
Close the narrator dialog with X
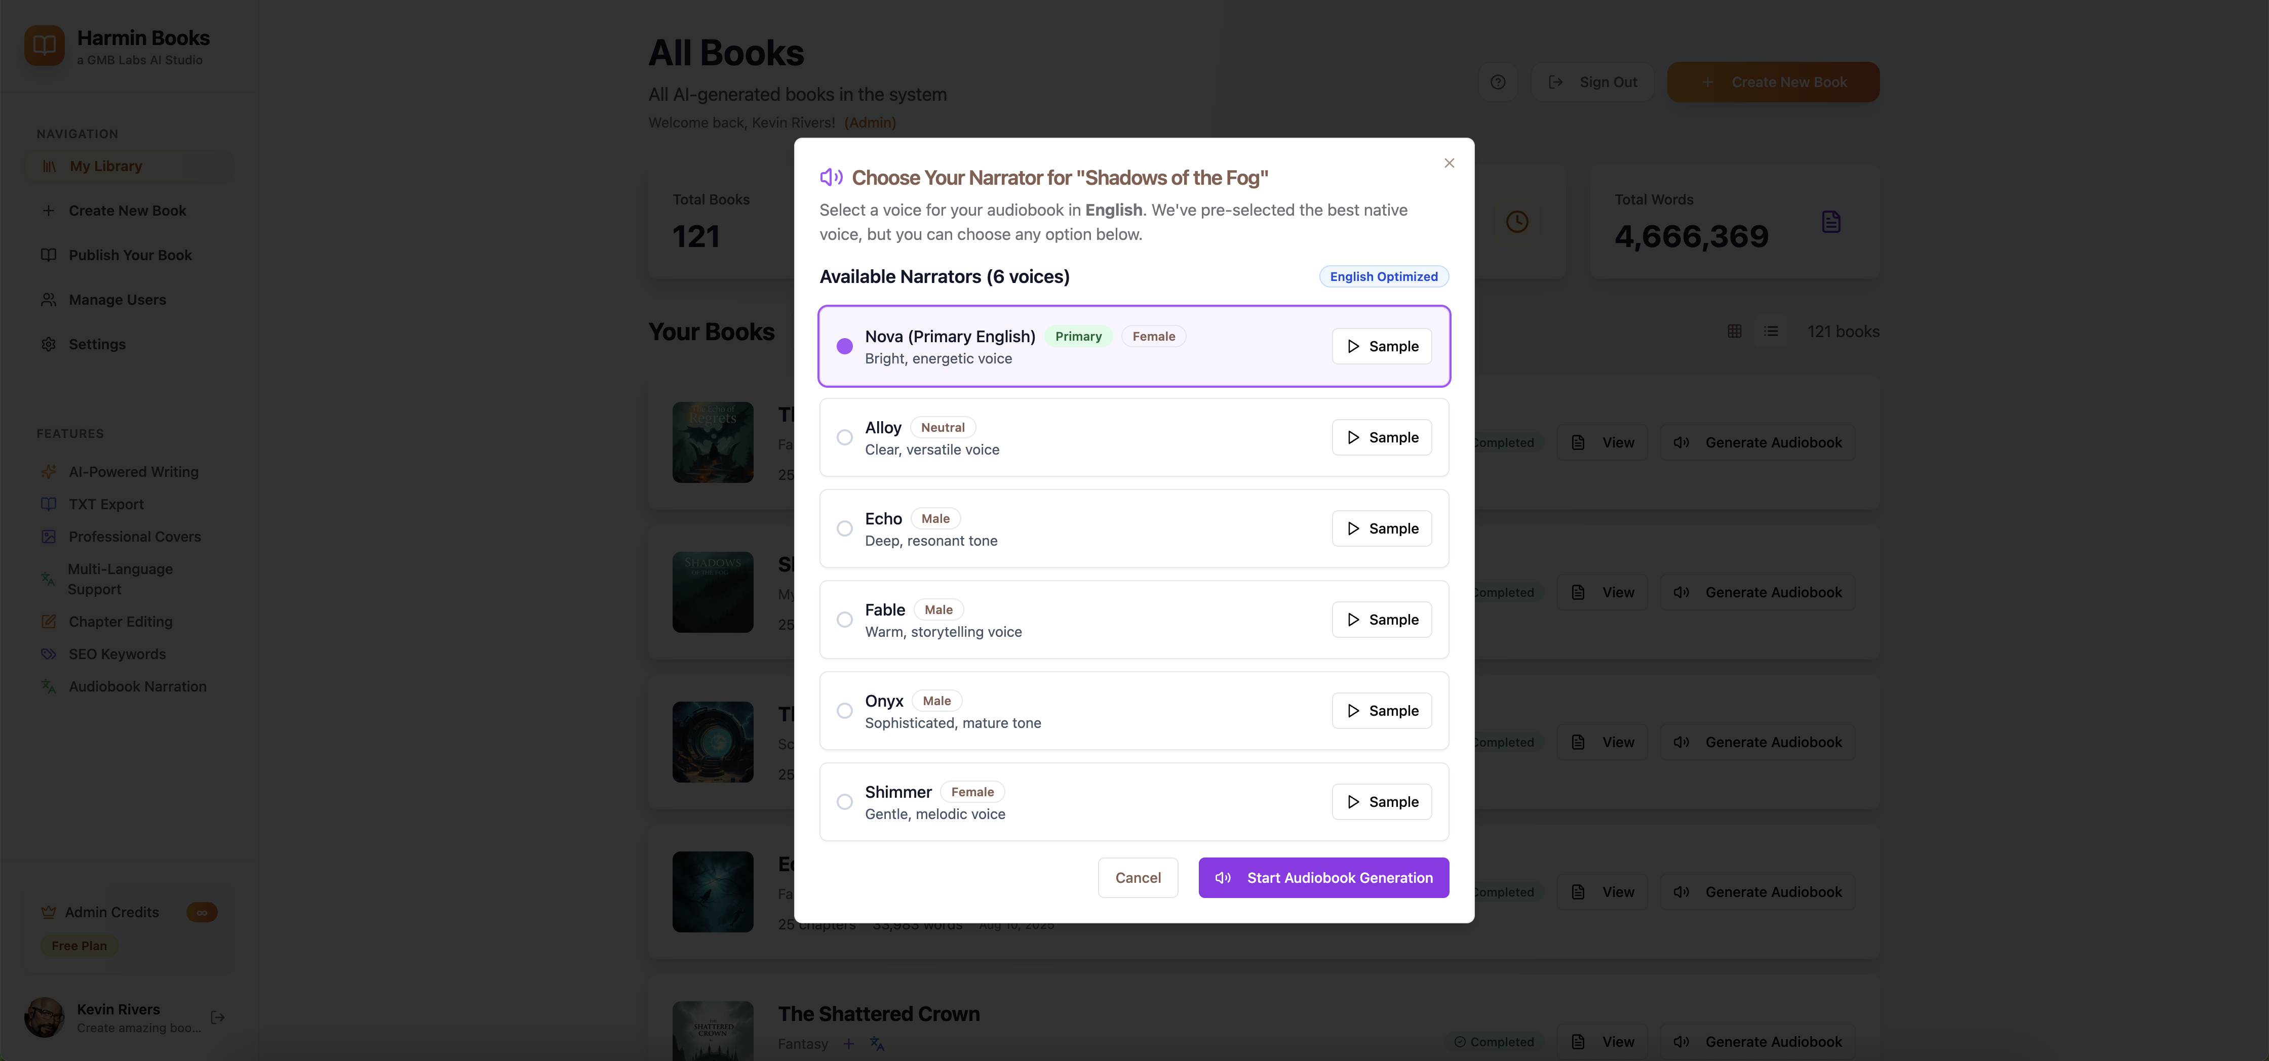(x=1449, y=163)
